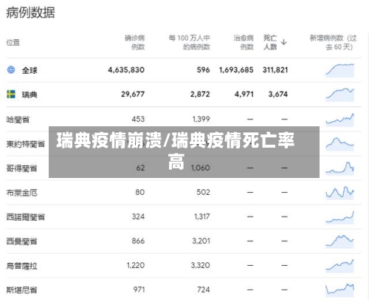The image size is (369, 305).
Task: Open the 西曼蘭省 trend sparkline
Action: coord(340,241)
